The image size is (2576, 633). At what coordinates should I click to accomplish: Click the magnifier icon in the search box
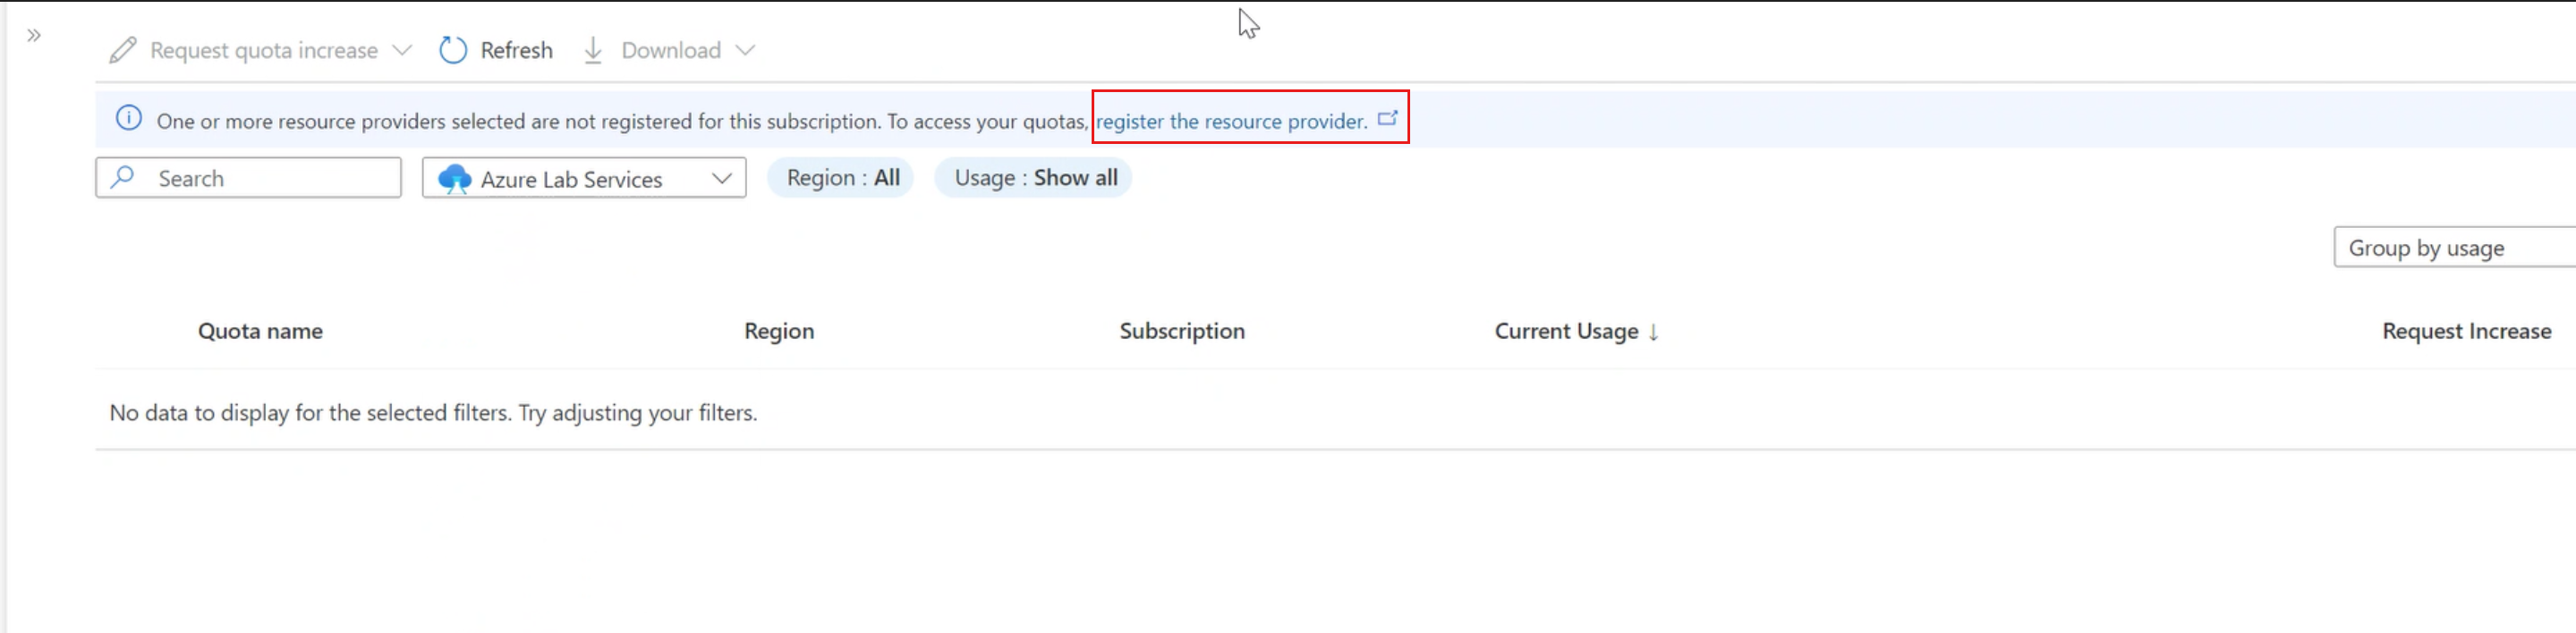tap(123, 177)
